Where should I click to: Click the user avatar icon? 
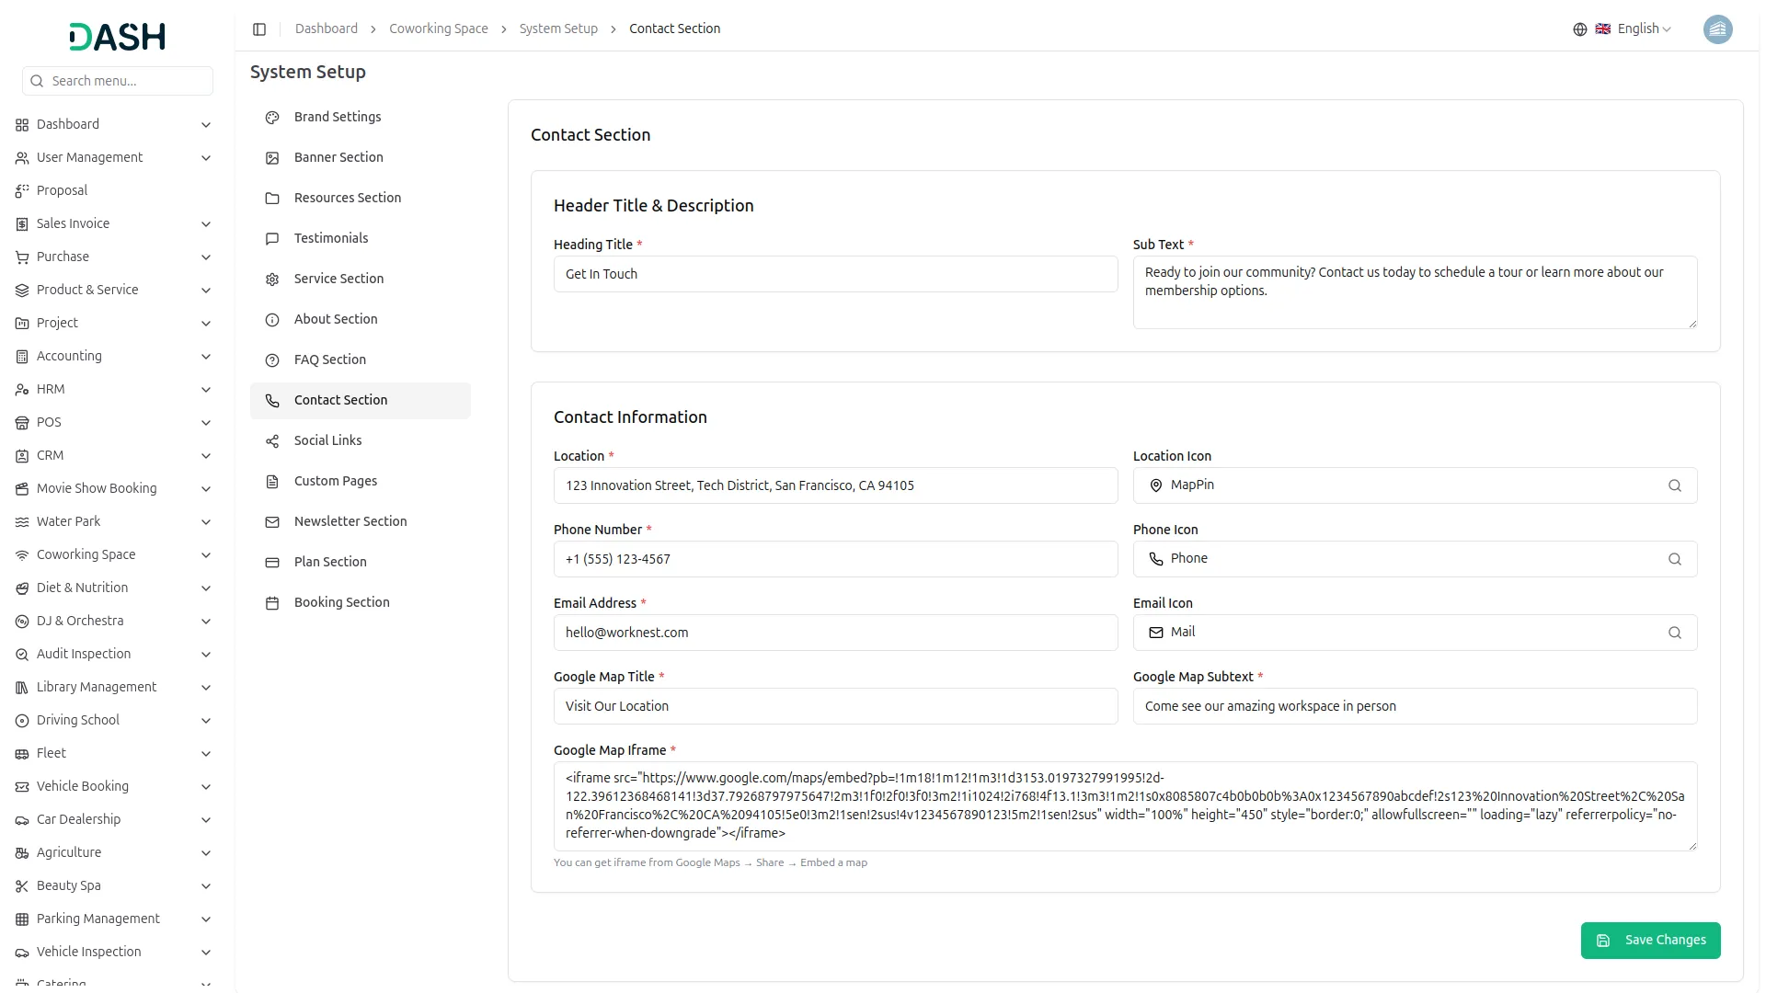[x=1717, y=29]
